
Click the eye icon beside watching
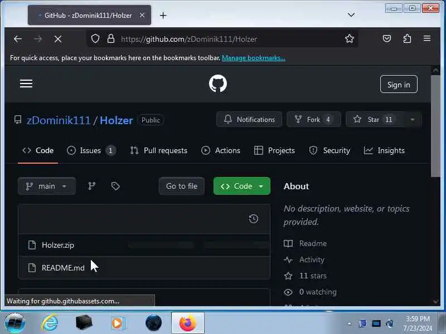pos(288,292)
